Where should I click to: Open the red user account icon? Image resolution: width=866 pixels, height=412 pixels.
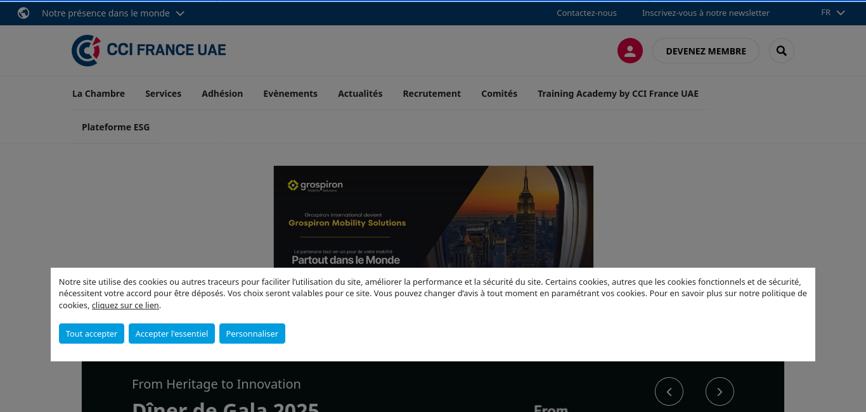(x=630, y=51)
